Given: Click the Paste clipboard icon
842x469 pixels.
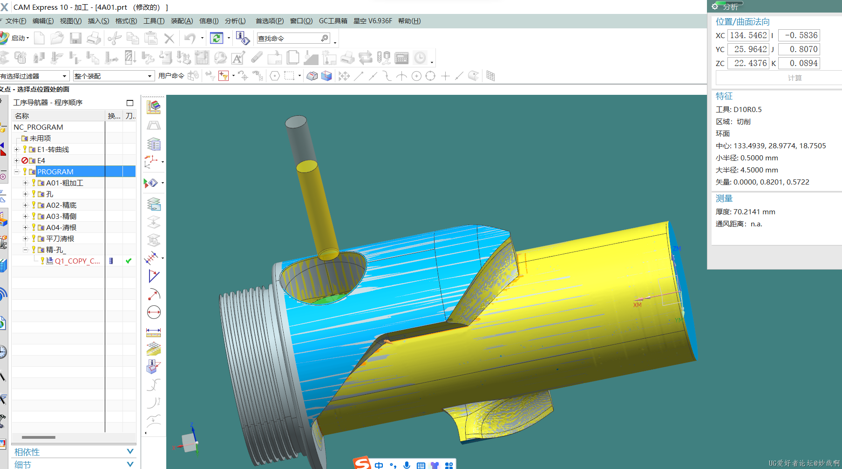Looking at the screenshot, I should pyautogui.click(x=150, y=38).
